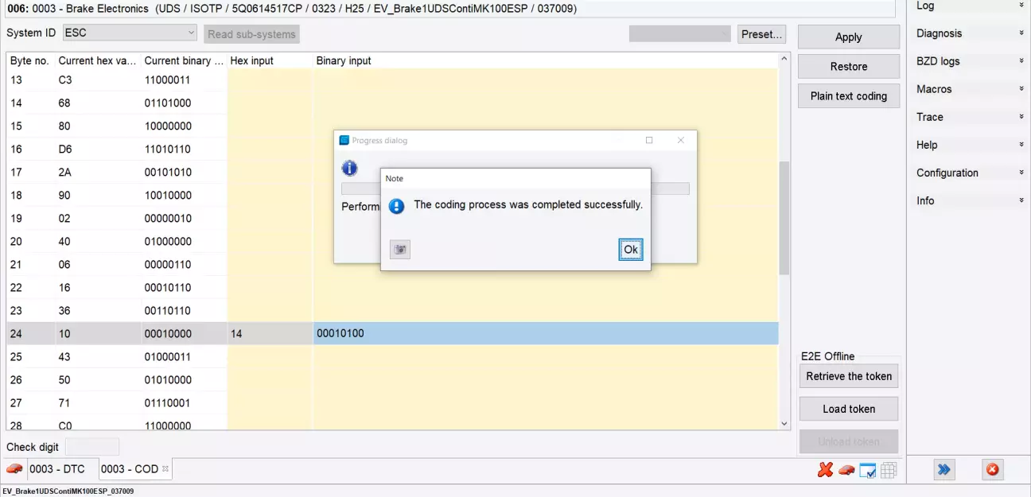Click the grid table icon in bottom toolbar
This screenshot has width=1031, height=497.
pos(889,470)
